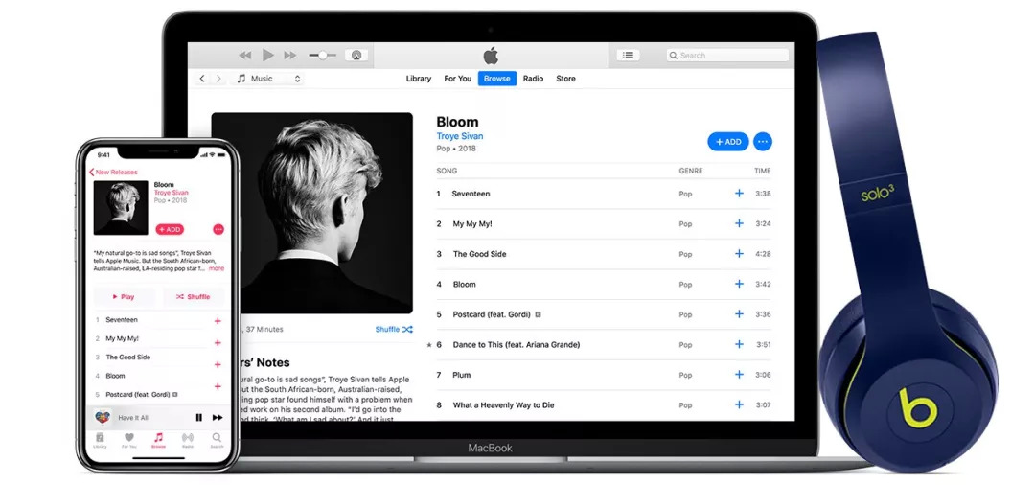The height and width of the screenshot is (485, 1035).
Task: Tap Postcard (feat. Gordi) row on iPhone
Action: [x=158, y=395]
